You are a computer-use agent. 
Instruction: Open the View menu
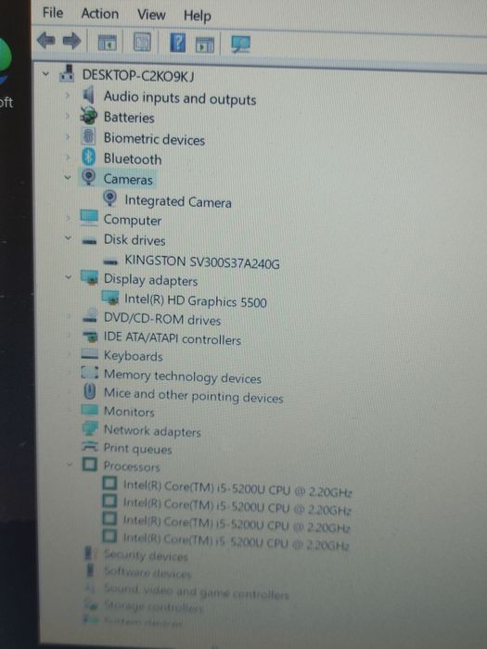(x=151, y=15)
